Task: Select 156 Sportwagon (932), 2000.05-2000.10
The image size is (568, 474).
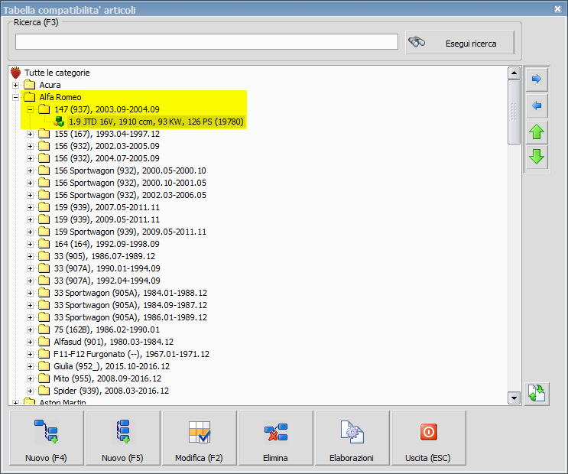Action: 130,170
